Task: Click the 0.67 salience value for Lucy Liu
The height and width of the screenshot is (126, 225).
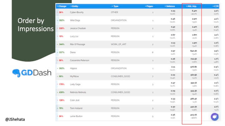Action: pos(173,35)
